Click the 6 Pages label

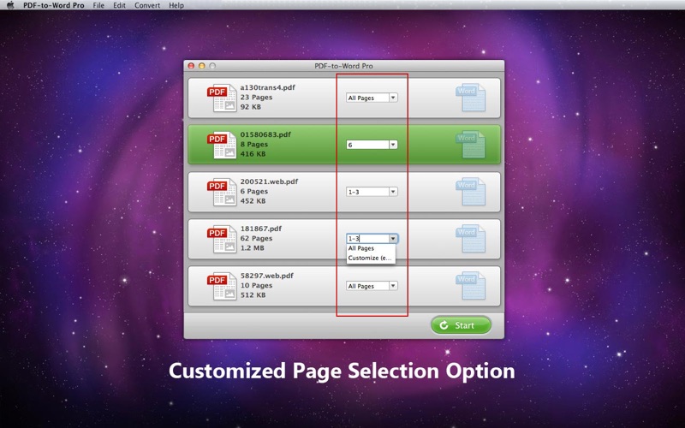(254, 191)
